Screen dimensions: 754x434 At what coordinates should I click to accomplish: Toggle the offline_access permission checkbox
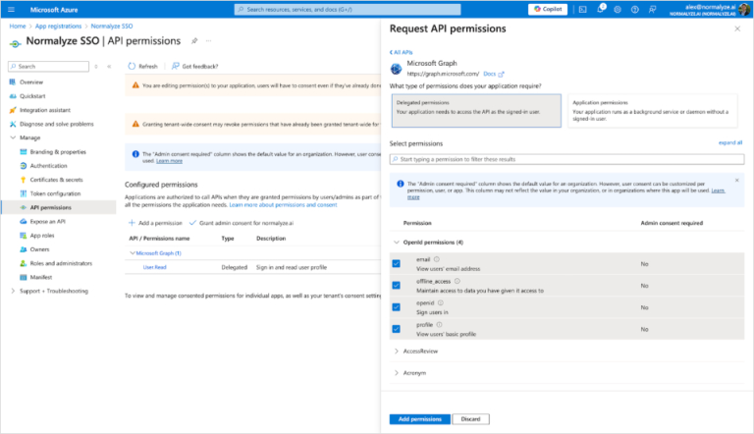coord(396,286)
